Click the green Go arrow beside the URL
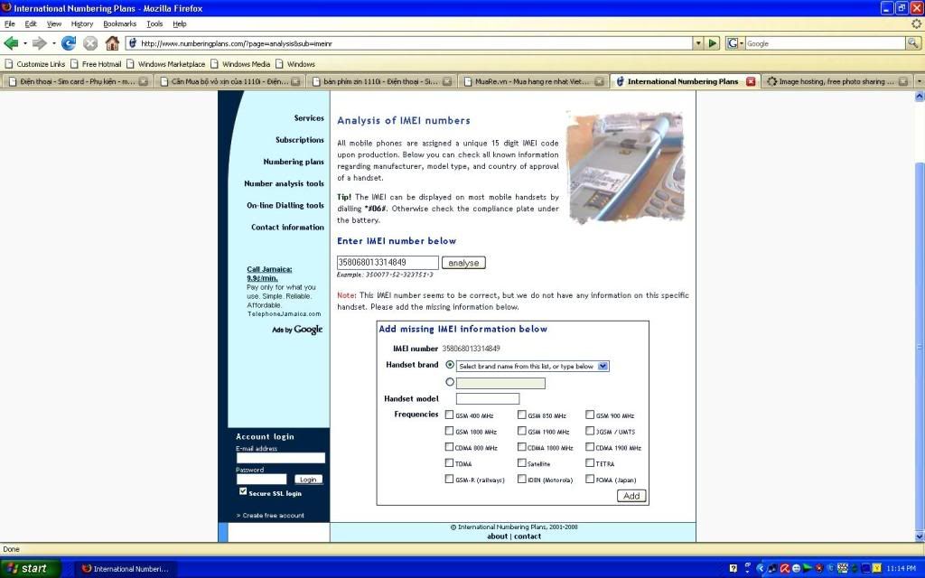This screenshot has width=925, height=578. point(713,43)
